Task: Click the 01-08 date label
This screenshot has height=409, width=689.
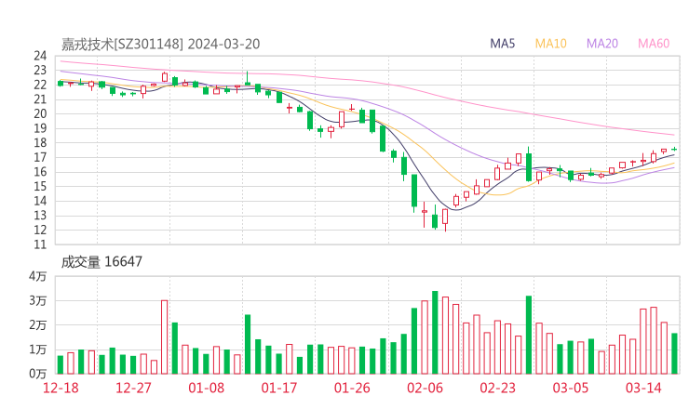Action: tap(206, 388)
